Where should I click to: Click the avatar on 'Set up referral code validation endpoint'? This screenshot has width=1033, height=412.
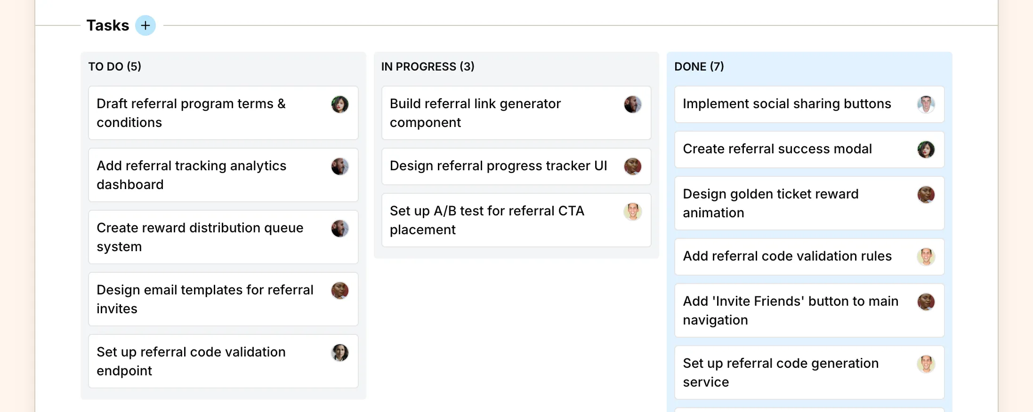click(340, 353)
